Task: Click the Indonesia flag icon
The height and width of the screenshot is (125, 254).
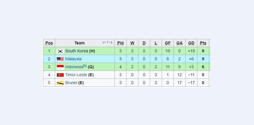Action: point(60,67)
